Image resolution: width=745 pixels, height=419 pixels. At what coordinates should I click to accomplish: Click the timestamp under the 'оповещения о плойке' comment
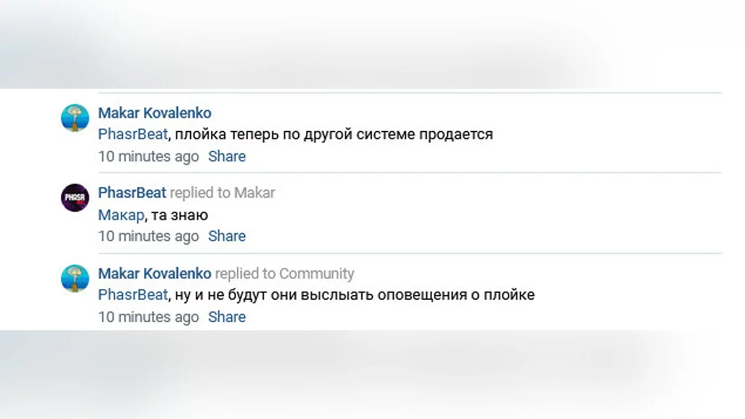click(148, 317)
